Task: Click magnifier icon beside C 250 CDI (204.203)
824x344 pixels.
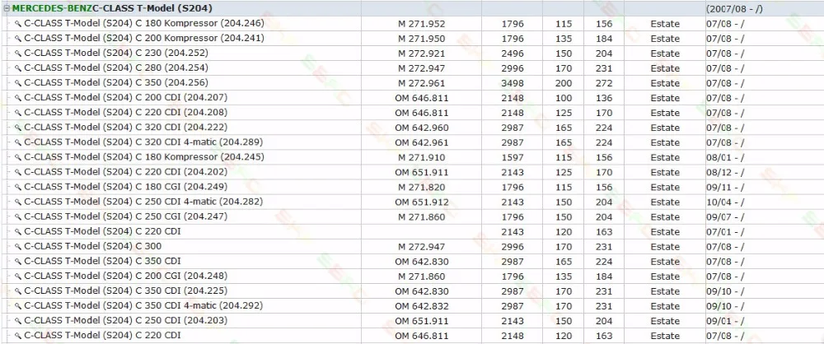Action: tap(18, 321)
